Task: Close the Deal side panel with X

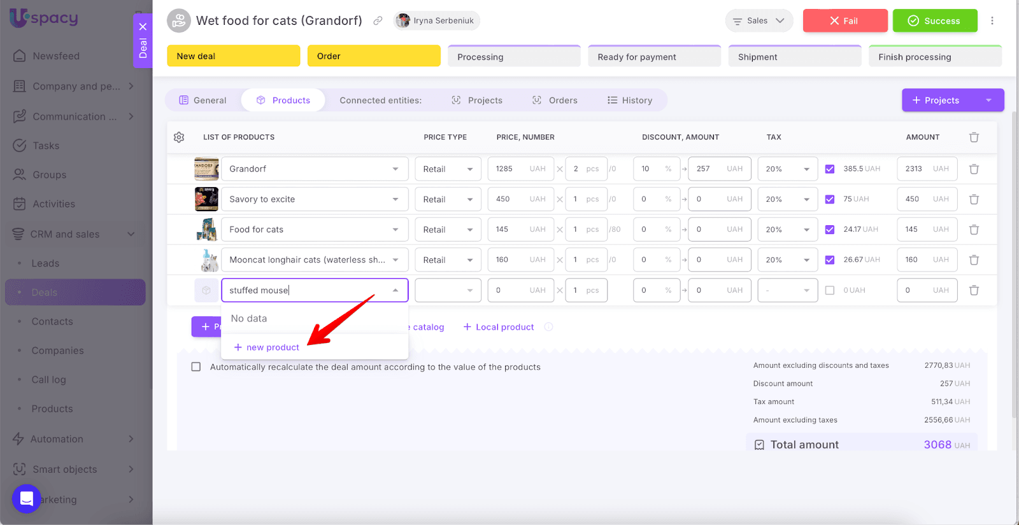Action: [143, 27]
